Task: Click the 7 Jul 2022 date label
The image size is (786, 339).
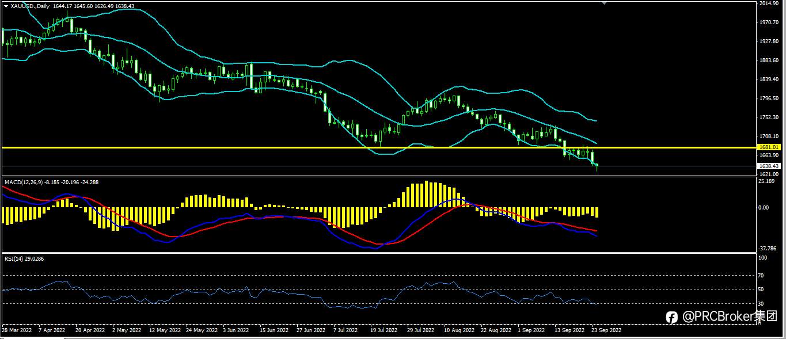Action: coord(345,331)
